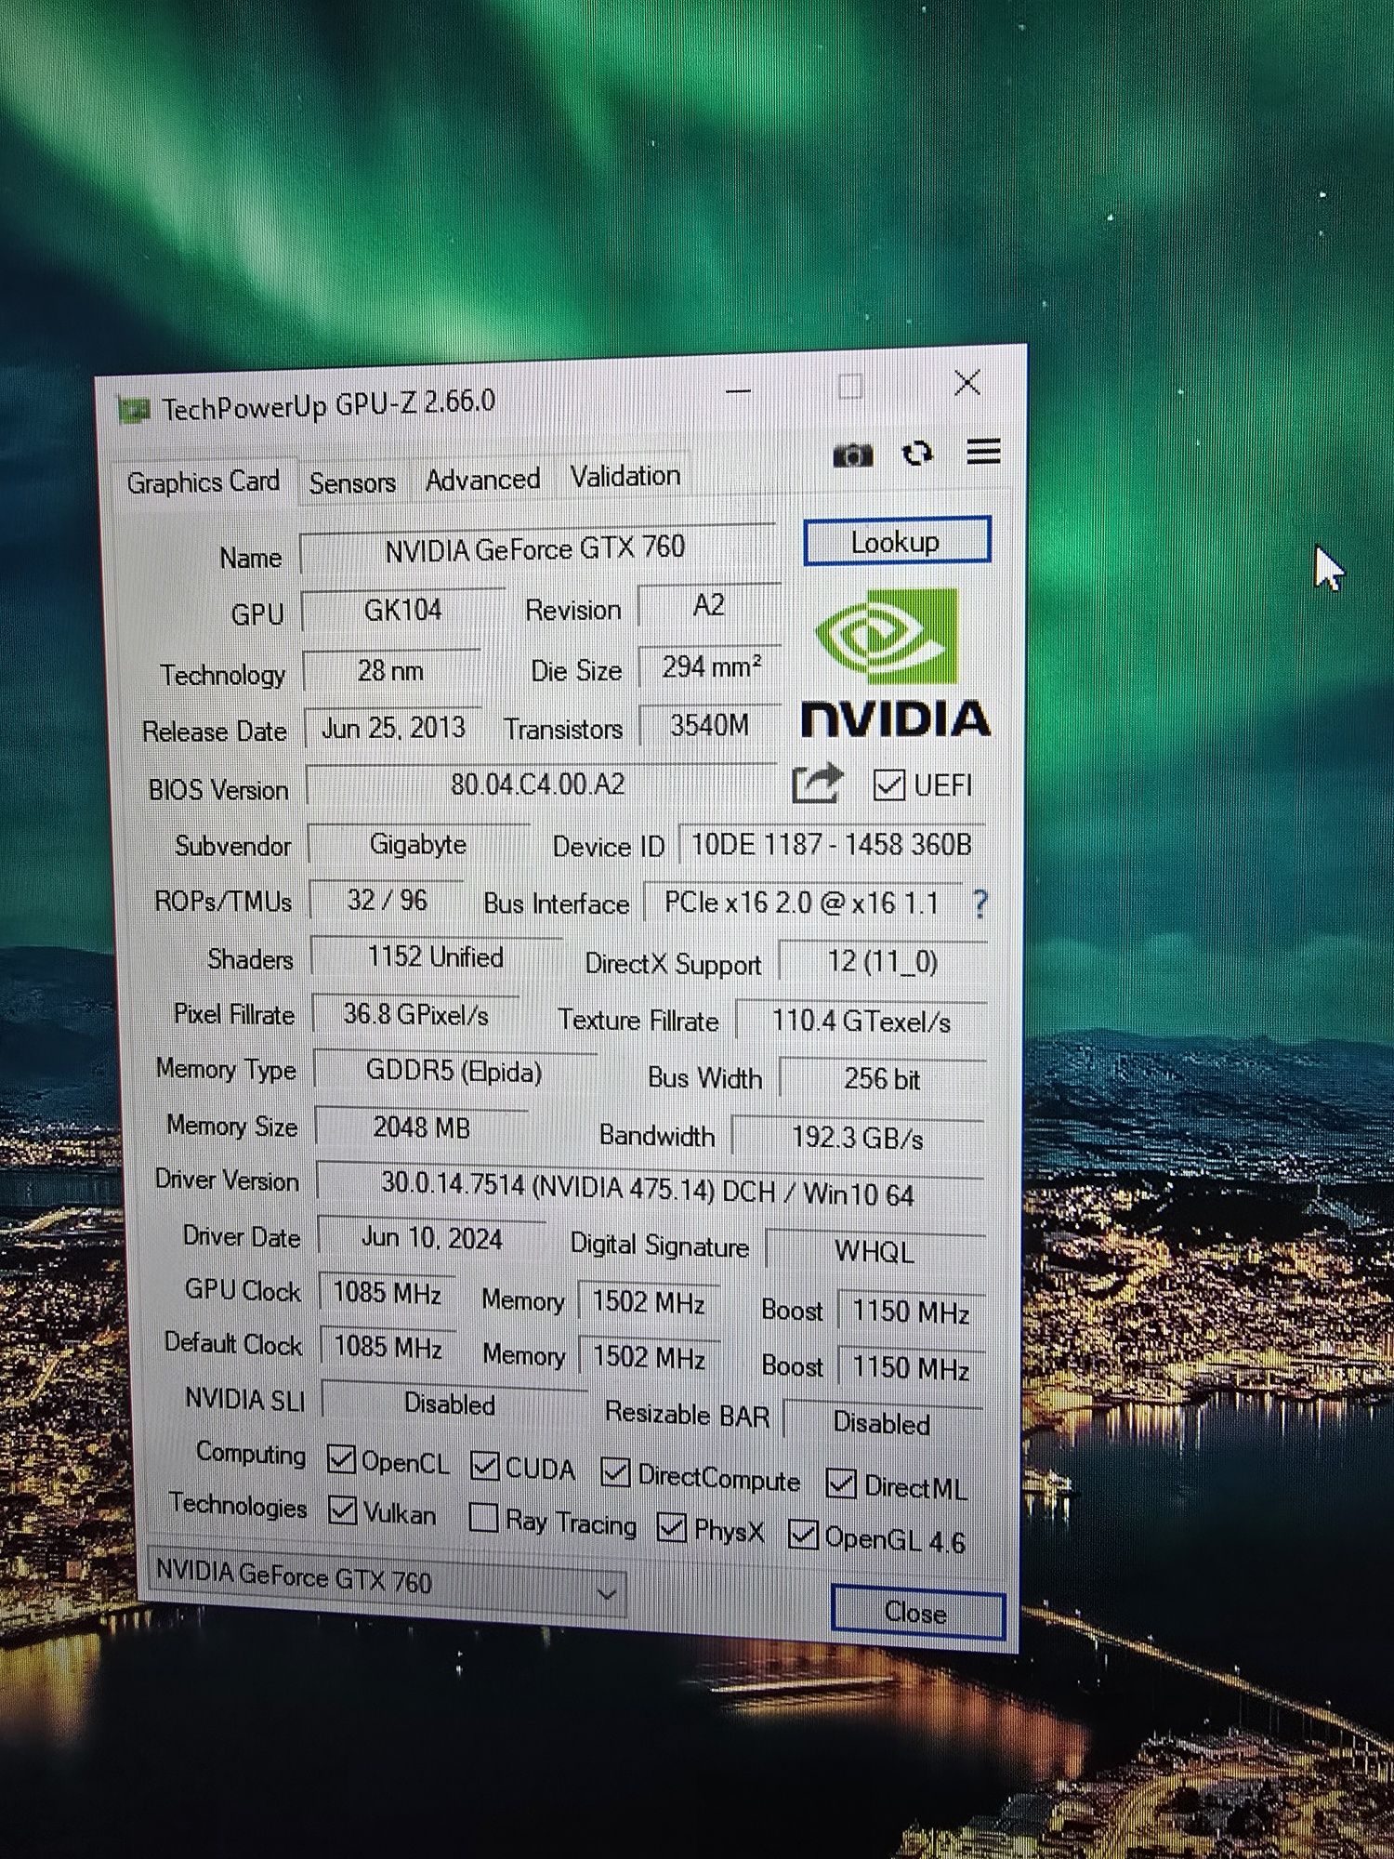Toggle the OpenGL 4.6 checkbox

point(803,1534)
